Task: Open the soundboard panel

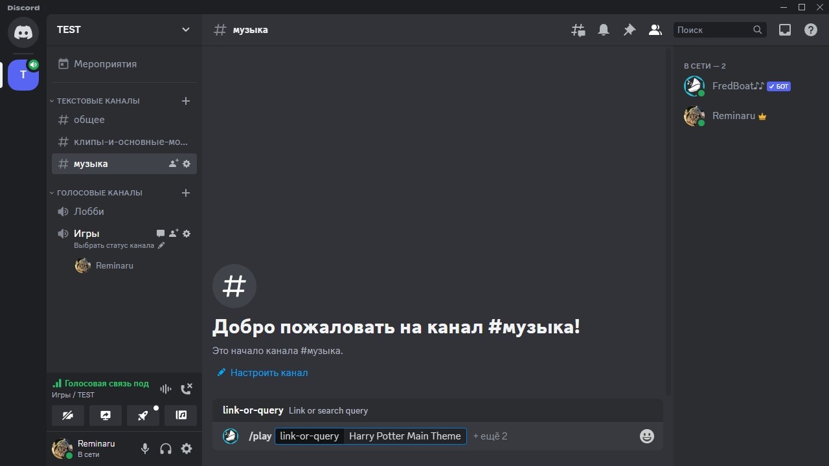Action: click(x=181, y=416)
